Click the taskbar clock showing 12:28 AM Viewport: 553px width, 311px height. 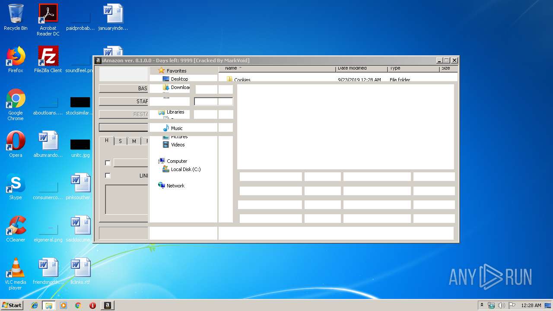531,305
